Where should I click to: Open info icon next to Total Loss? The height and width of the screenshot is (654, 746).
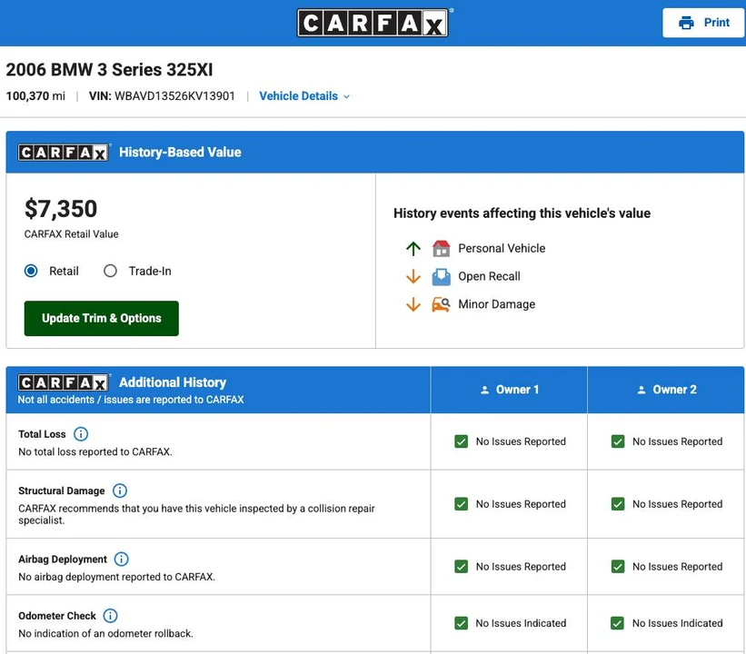click(x=81, y=434)
